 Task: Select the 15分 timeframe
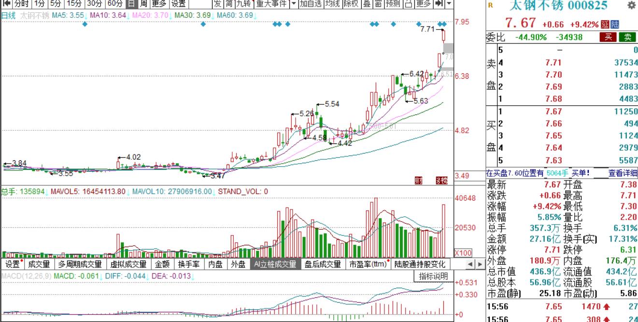[x=74, y=4]
